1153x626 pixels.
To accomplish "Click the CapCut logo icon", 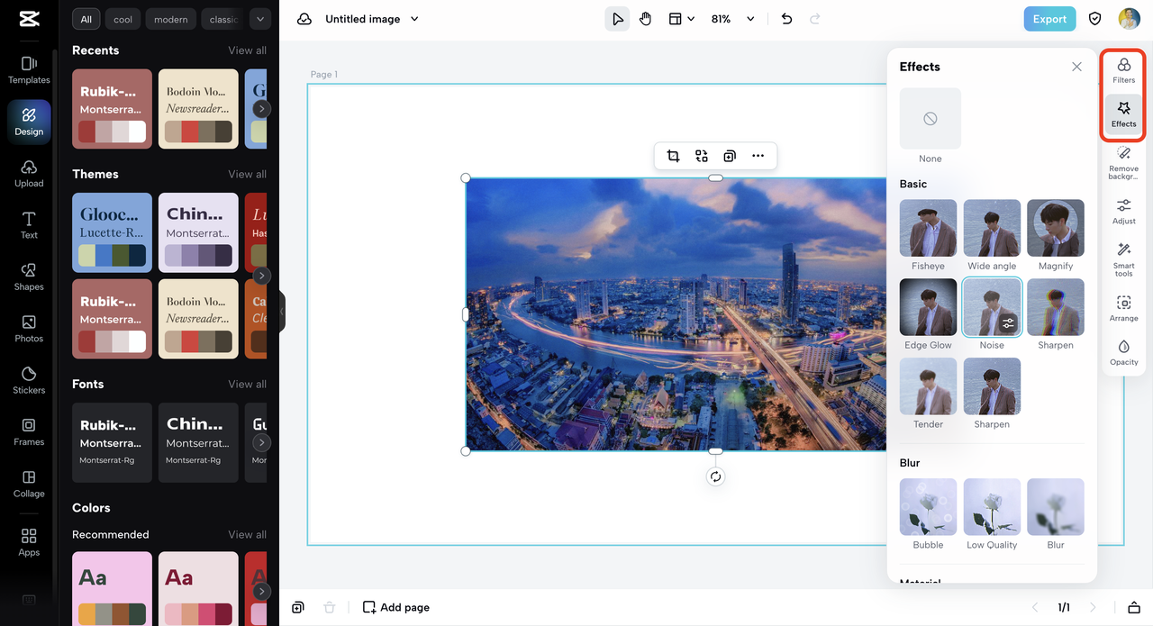I will pos(29,19).
